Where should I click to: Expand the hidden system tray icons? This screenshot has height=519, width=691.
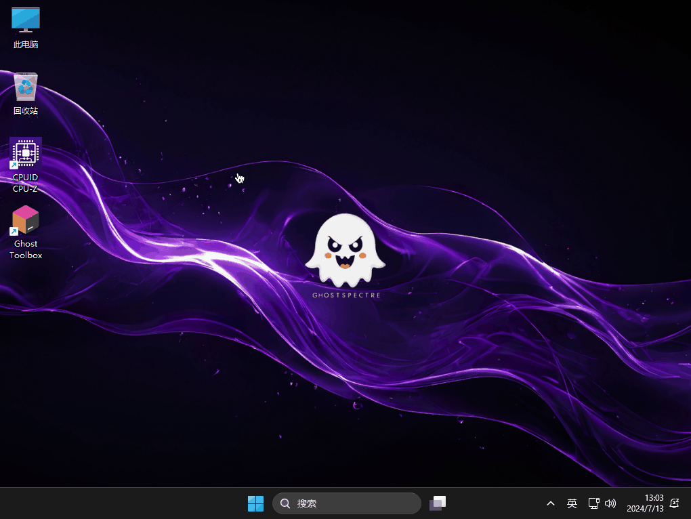pos(550,503)
